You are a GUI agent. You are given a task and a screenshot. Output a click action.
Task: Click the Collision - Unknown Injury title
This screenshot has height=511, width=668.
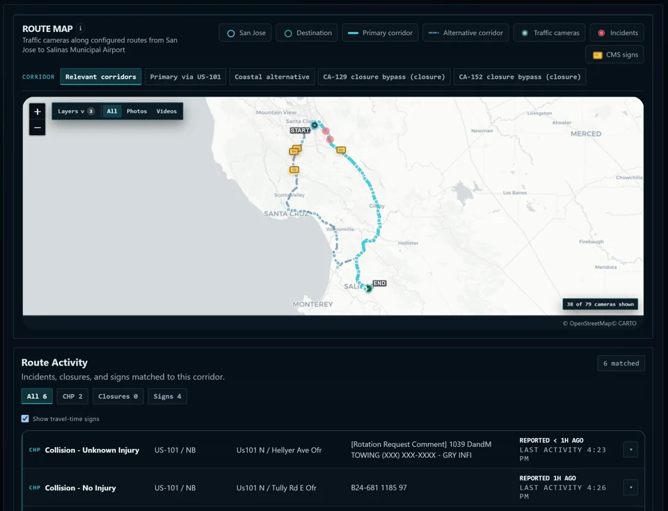coord(92,450)
